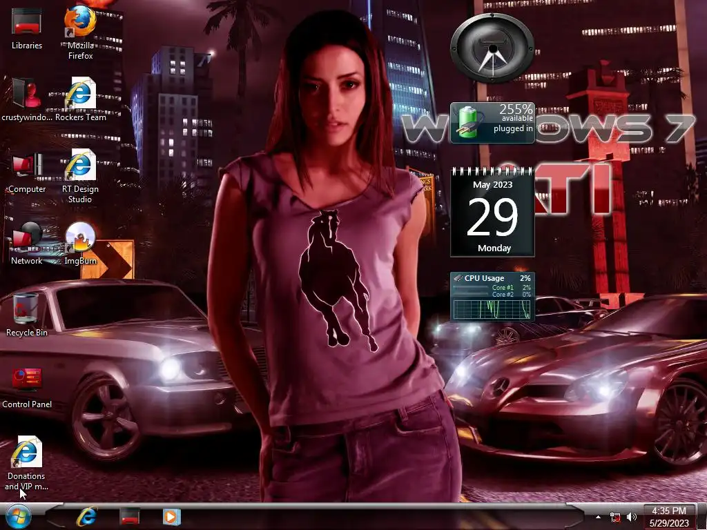Launch ImgBurn from desktop
Screen dimensions: 707x530
pyautogui.click(x=80, y=244)
